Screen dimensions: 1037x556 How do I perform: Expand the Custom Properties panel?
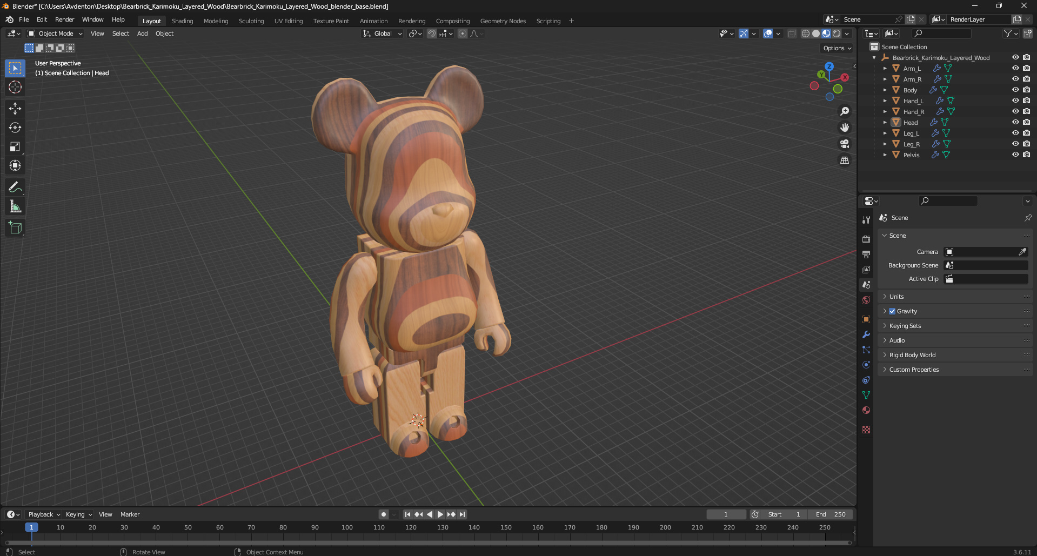955,370
